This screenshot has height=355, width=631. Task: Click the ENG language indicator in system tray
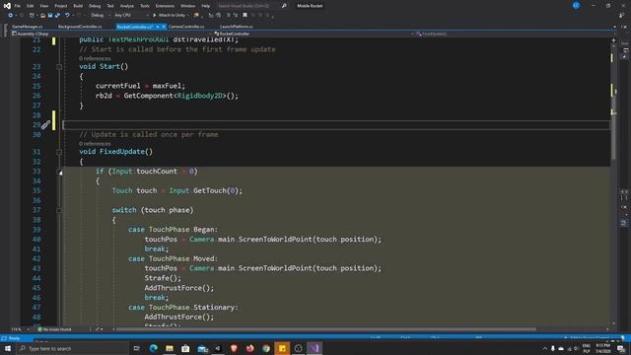pyautogui.click(x=586, y=348)
